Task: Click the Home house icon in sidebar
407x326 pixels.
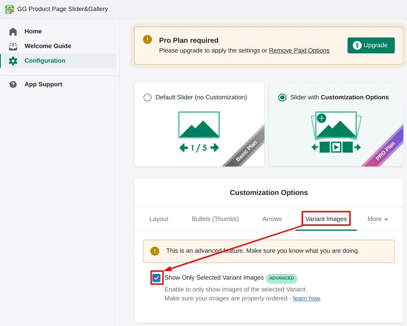Action: click(13, 31)
